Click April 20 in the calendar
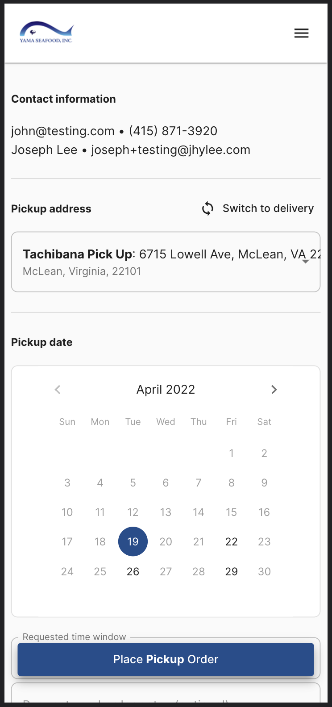Screen dimensions: 332x707 pyautogui.click(x=166, y=541)
